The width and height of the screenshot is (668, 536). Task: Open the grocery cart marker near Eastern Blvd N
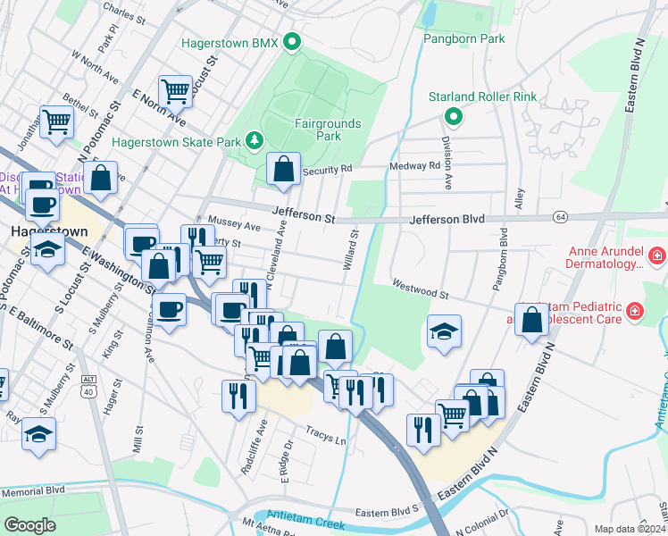tap(453, 418)
